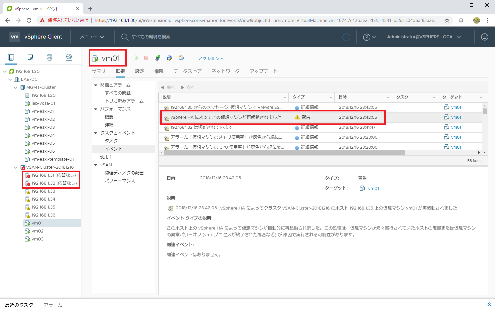The image size is (495, 310).
Task: Open the Hosts and Clusters inventory view
Action: [11, 57]
